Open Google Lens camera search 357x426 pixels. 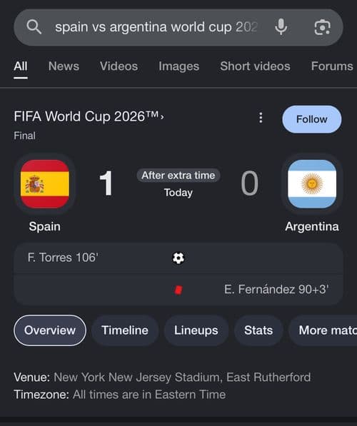tap(322, 27)
